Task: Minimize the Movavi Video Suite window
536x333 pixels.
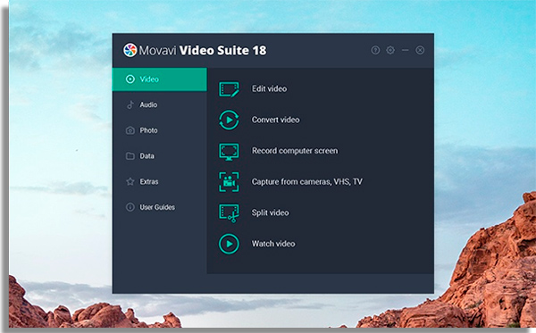Action: click(x=406, y=50)
